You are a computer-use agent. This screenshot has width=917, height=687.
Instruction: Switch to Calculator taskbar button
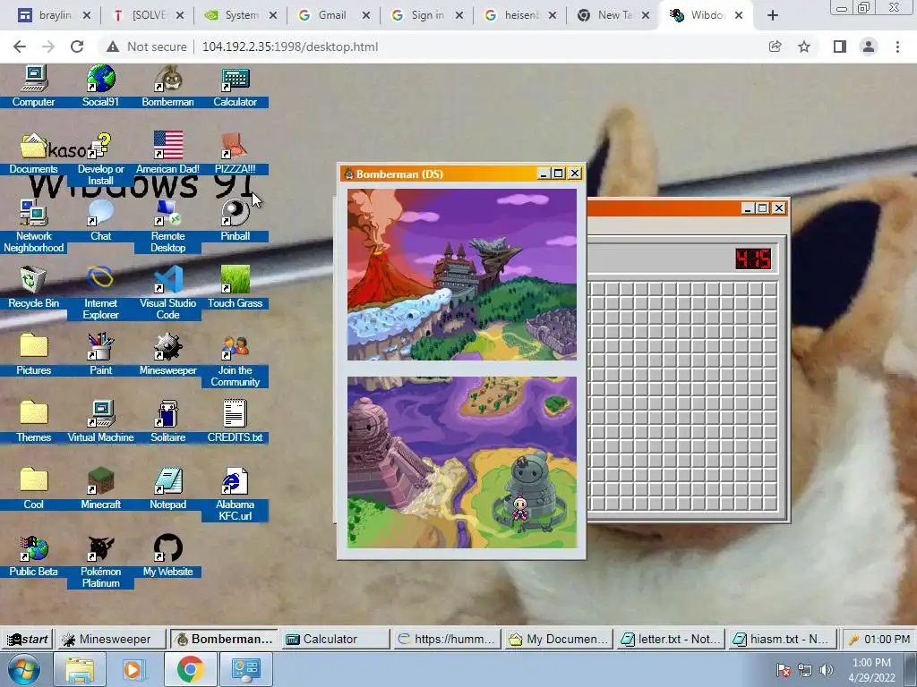coord(335,639)
